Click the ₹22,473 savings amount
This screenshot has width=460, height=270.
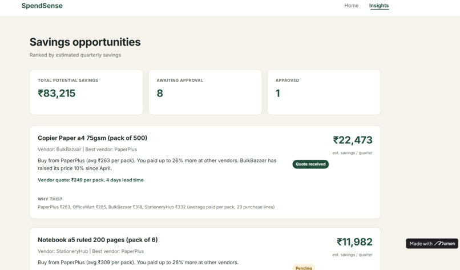point(353,140)
